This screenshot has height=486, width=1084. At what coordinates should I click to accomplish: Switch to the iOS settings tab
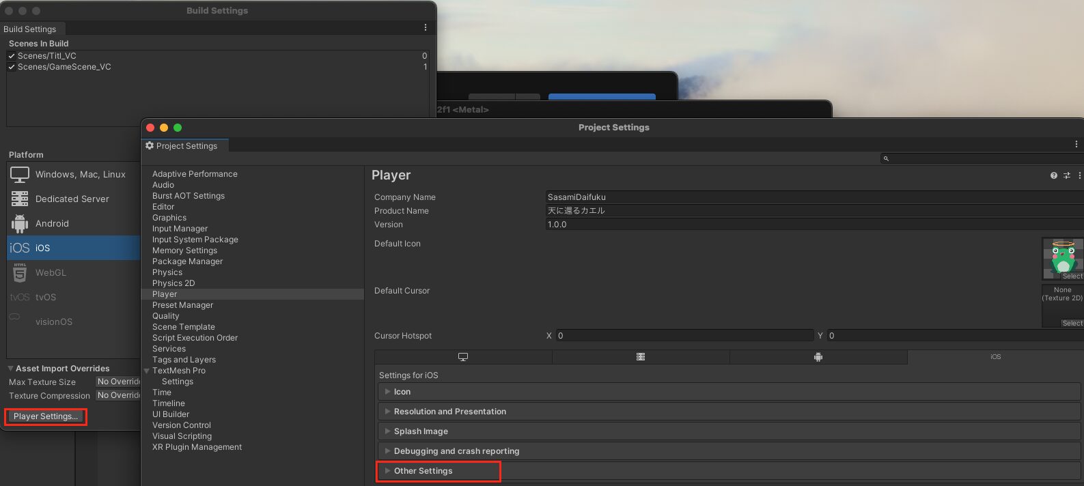click(995, 357)
